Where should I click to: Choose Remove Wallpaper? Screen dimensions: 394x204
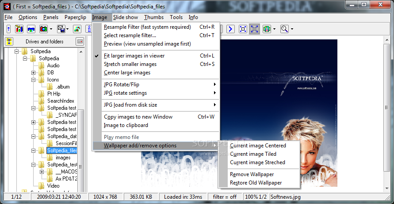click(259, 174)
